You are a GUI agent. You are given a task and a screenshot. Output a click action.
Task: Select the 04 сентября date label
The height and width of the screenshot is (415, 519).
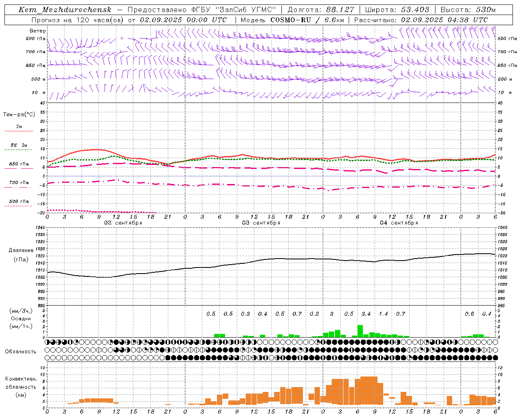click(399, 223)
